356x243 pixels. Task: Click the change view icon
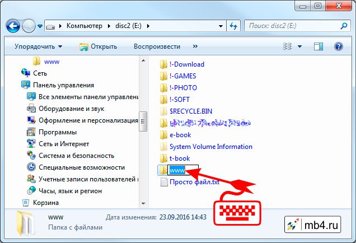pyautogui.click(x=288, y=46)
